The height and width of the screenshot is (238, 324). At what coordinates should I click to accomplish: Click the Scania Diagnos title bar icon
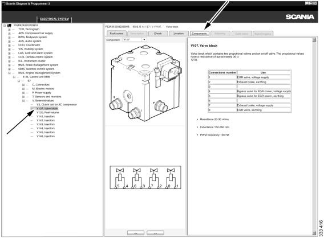click(x=4, y=3)
